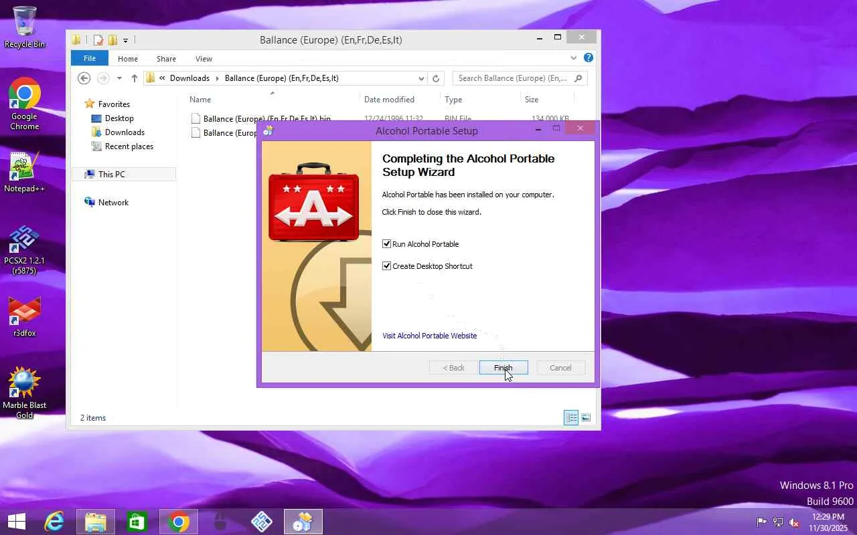Click Properties icon in Quick Access Toolbar
857x535 pixels.
pyautogui.click(x=98, y=40)
